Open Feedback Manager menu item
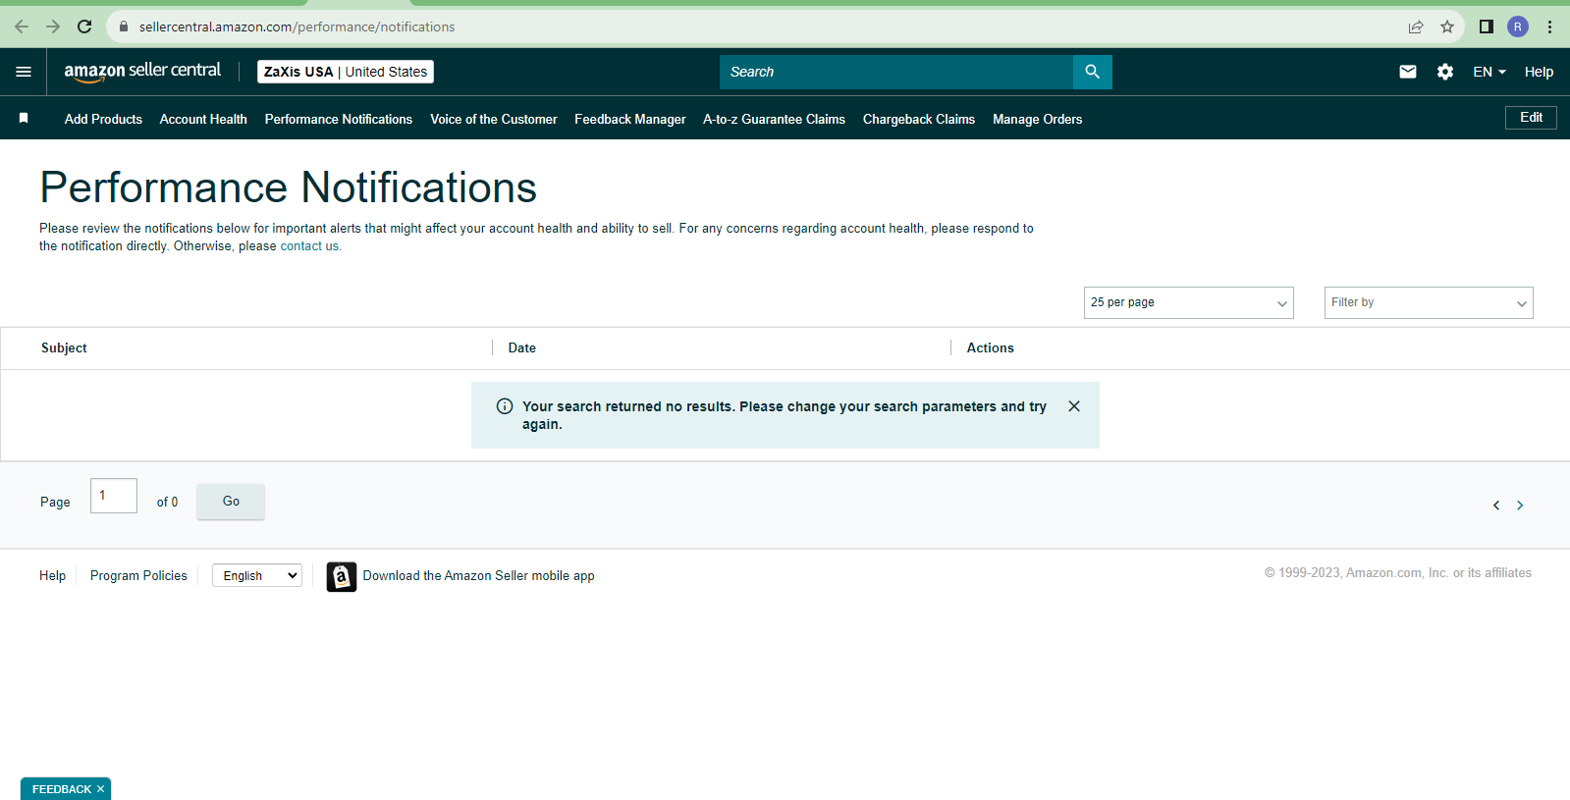This screenshot has width=1570, height=800. coord(630,119)
